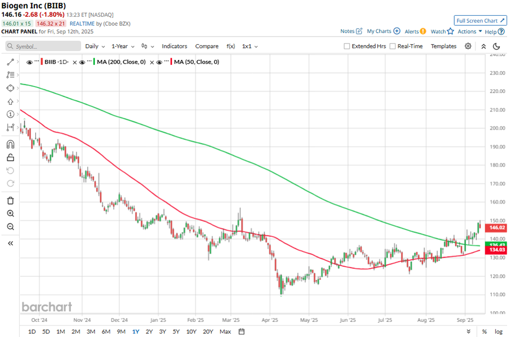Open the 1-Year period dropdown
This screenshot has width=512, height=337.
(123, 46)
